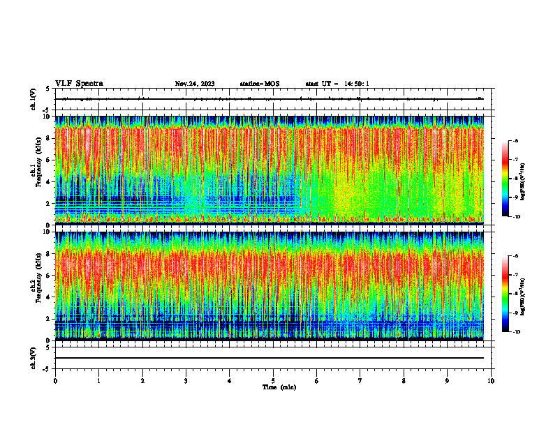Image resolution: width=553 pixels, height=427 pixels.
Task: Click the ch.2 spectrogram color scale bar
Action: (x=505, y=294)
